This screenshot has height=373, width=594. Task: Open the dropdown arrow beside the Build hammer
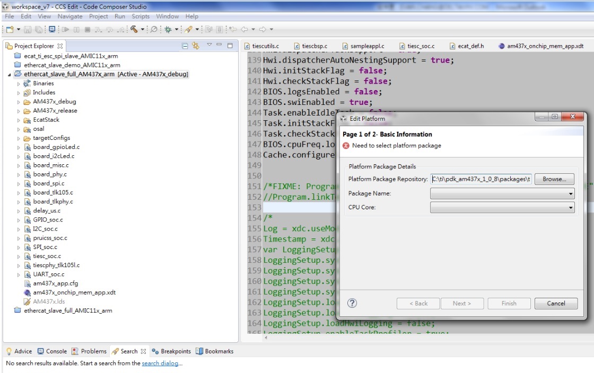coord(143,30)
